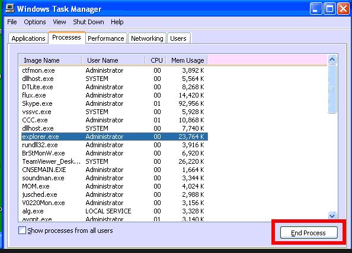352x253 pixels.
Task: Switch to the Applications tab
Action: click(28, 38)
